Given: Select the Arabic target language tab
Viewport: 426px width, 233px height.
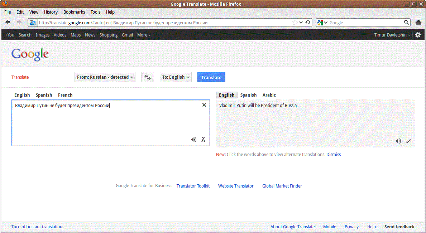Looking at the screenshot, I should pyautogui.click(x=269, y=95).
